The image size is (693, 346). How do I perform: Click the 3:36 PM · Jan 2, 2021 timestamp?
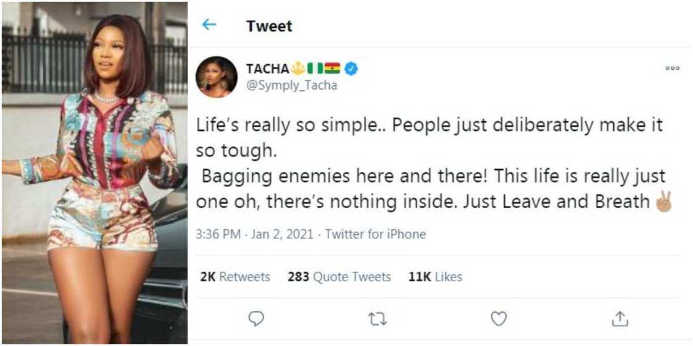tap(257, 234)
